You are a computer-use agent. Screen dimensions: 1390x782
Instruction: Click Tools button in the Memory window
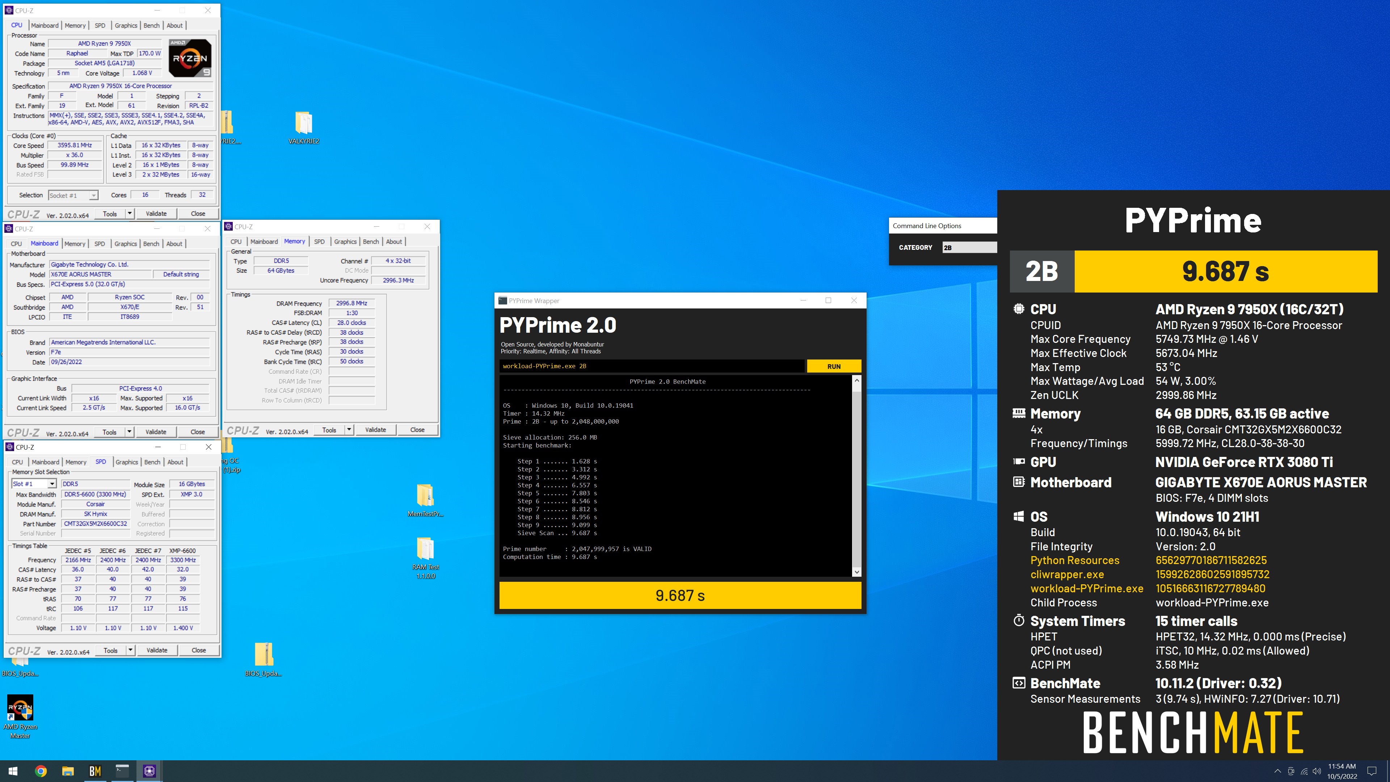329,430
